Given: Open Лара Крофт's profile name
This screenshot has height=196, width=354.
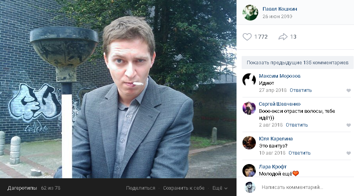Looking at the screenshot, I should click(x=273, y=167).
